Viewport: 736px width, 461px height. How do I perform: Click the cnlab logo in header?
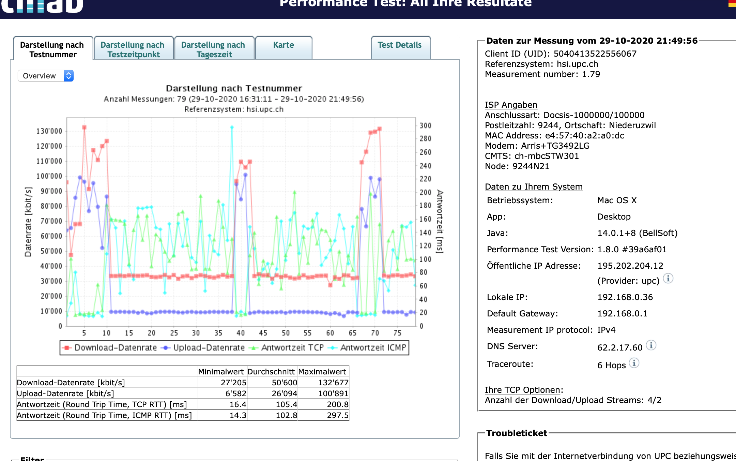(x=42, y=6)
